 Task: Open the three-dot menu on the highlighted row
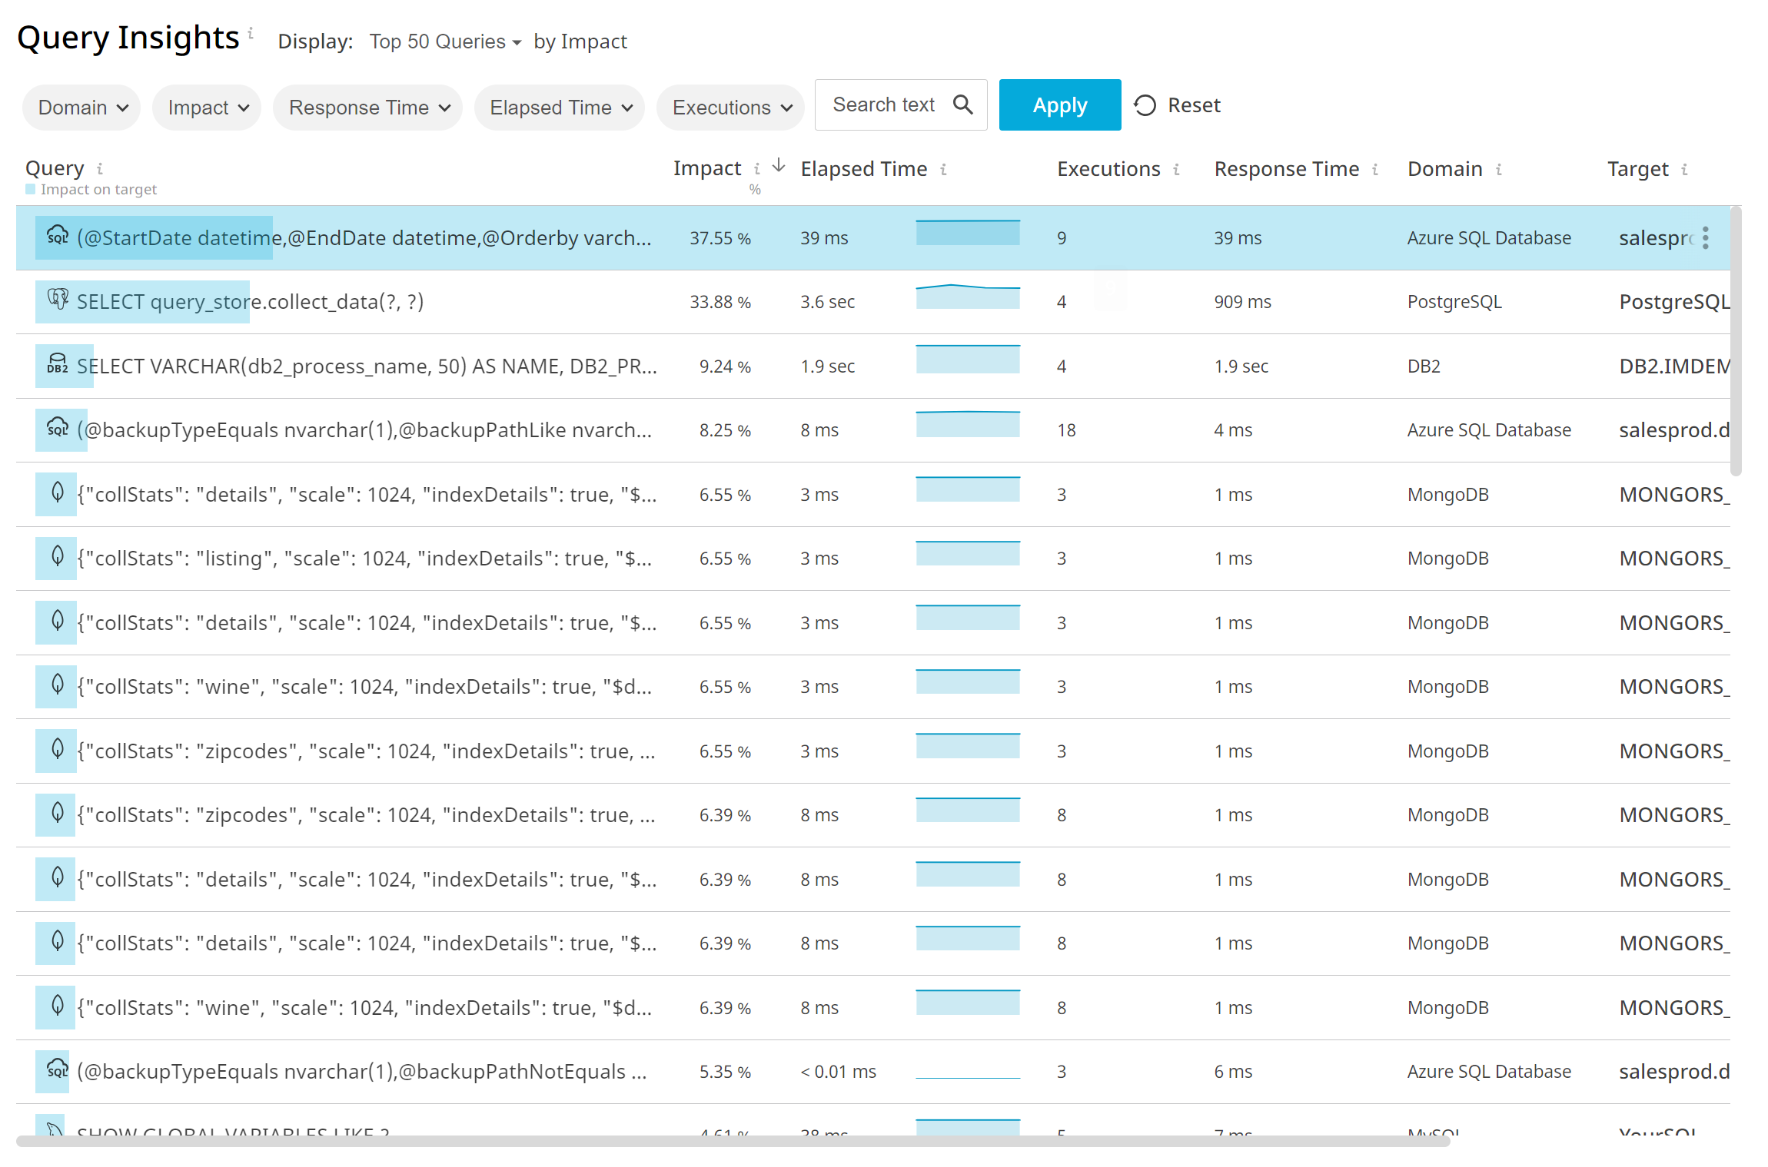tap(1706, 238)
